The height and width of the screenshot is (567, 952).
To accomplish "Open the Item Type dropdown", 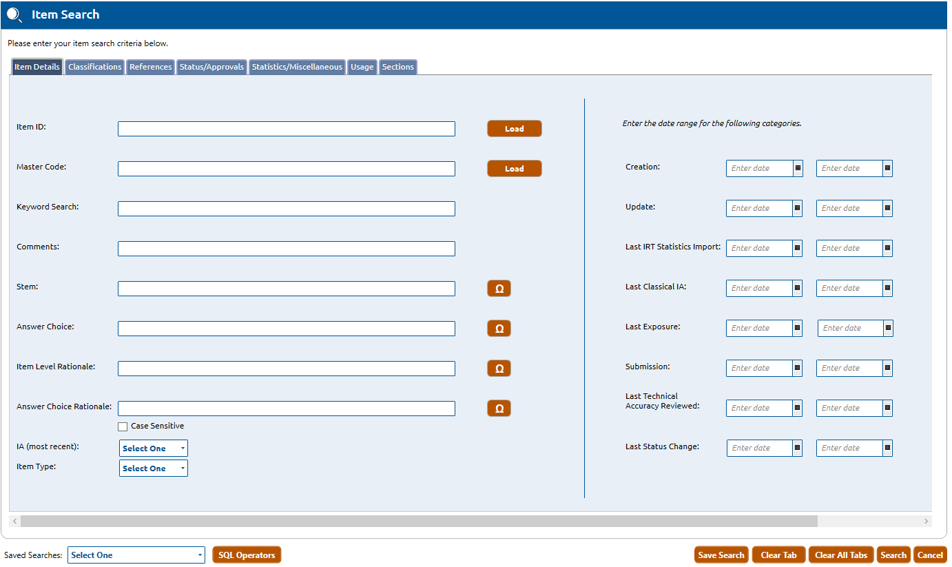I will pos(153,468).
